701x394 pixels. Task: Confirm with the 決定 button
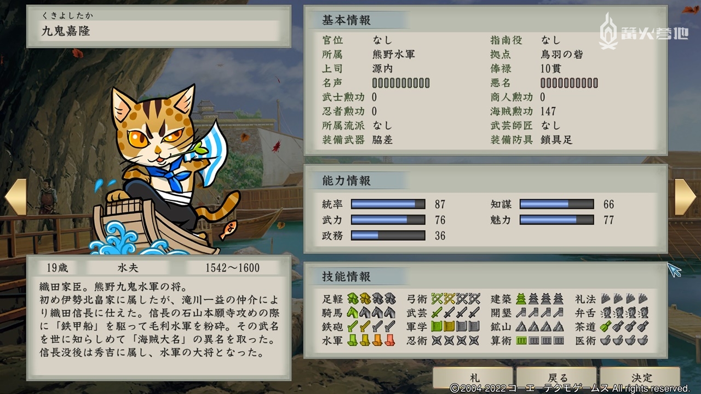click(x=640, y=378)
